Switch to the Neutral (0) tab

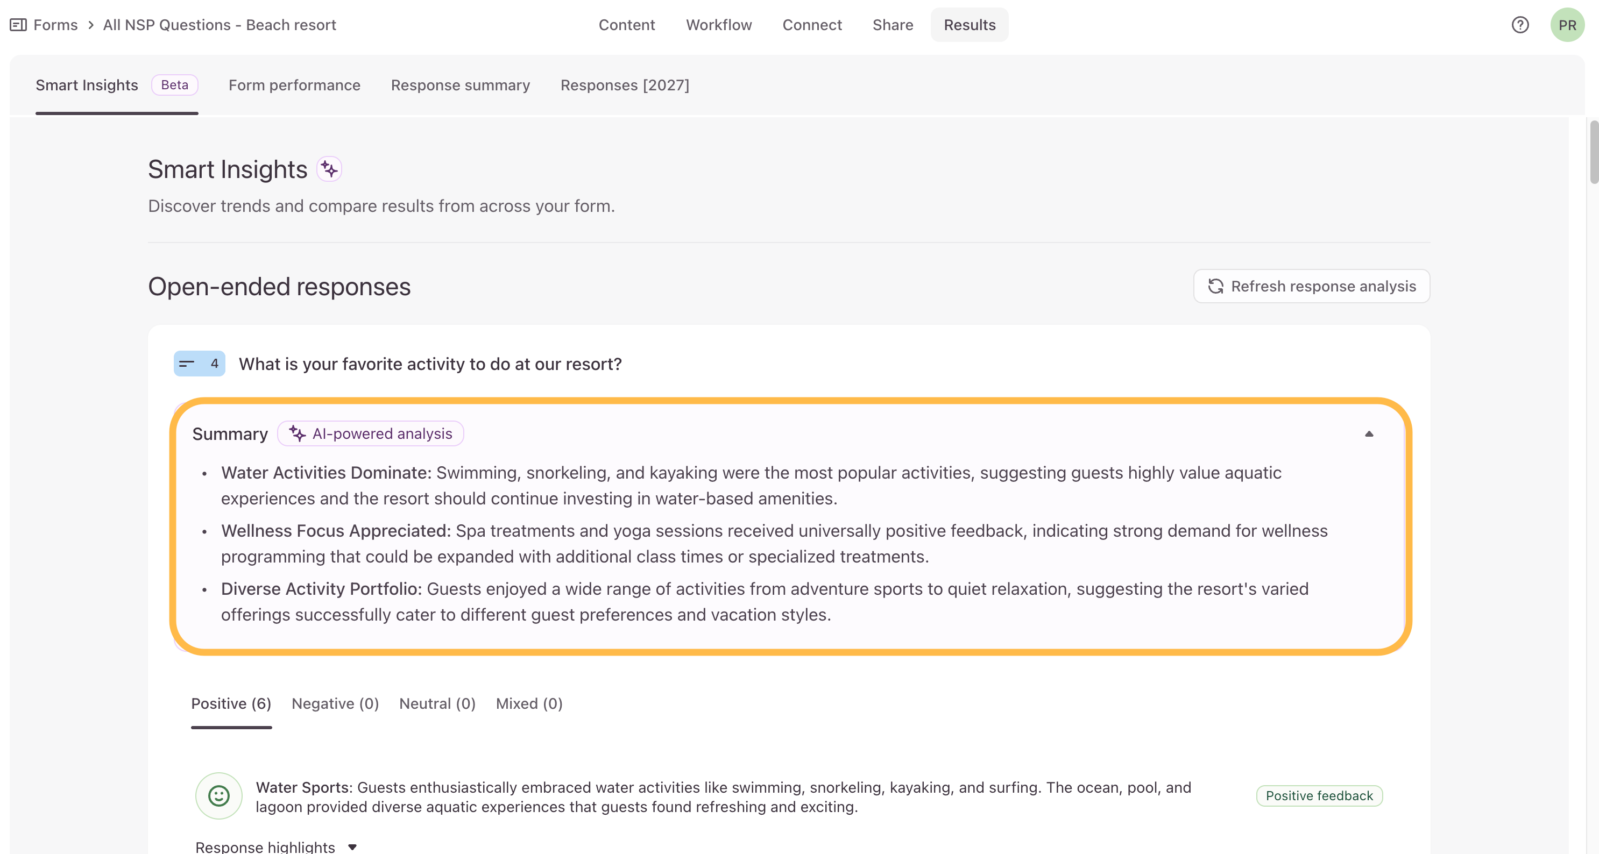click(x=437, y=703)
